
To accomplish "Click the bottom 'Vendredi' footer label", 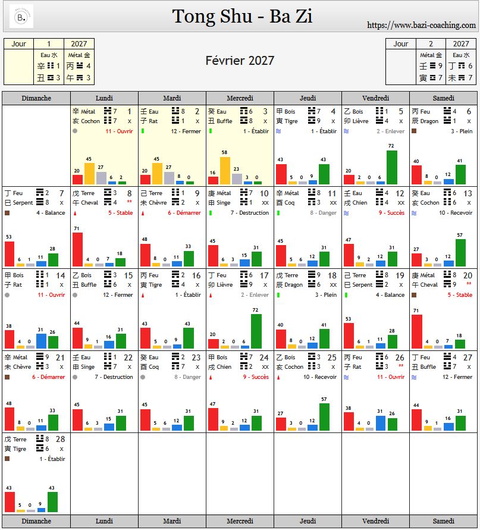I will click(375, 521).
